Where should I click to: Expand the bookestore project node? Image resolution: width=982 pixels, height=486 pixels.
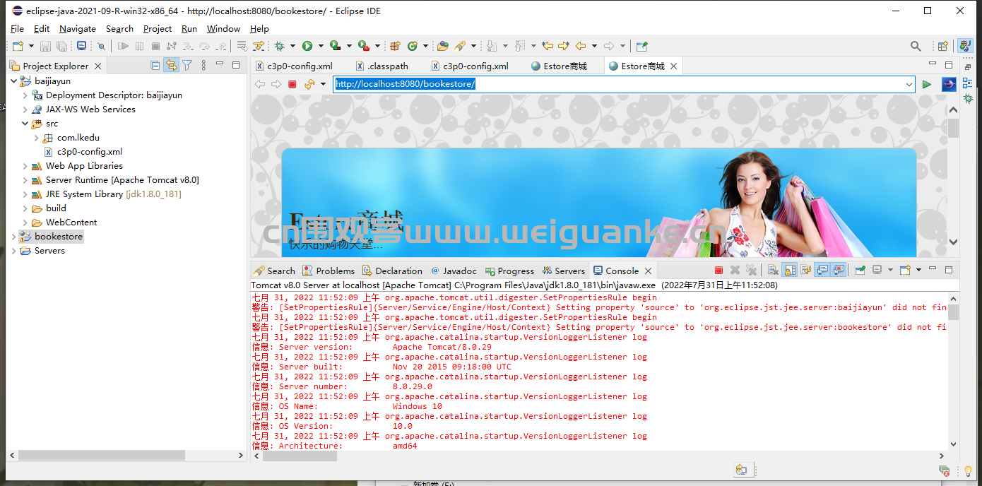(14, 237)
